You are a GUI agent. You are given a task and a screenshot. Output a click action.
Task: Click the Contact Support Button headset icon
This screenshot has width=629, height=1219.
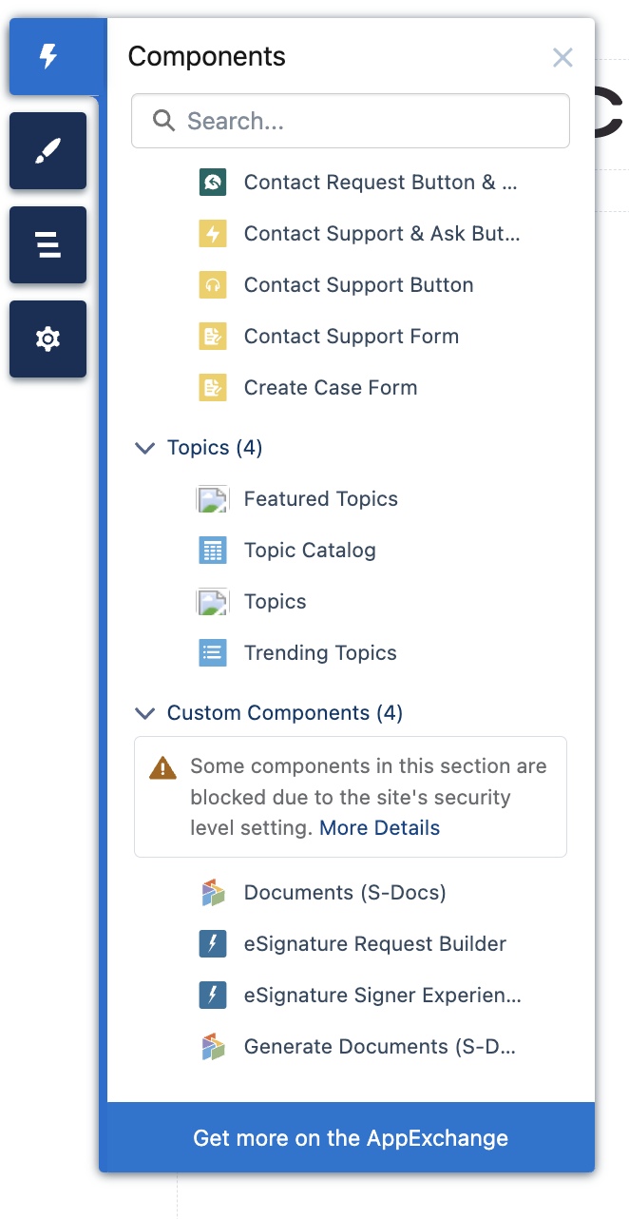pyautogui.click(x=213, y=284)
